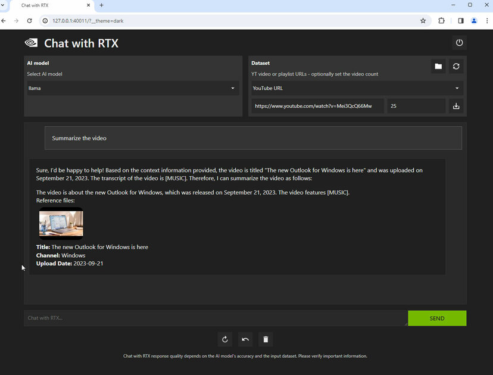The width and height of the screenshot is (493, 375).
Task: Open the dataset folder icon
Action: pos(438,66)
